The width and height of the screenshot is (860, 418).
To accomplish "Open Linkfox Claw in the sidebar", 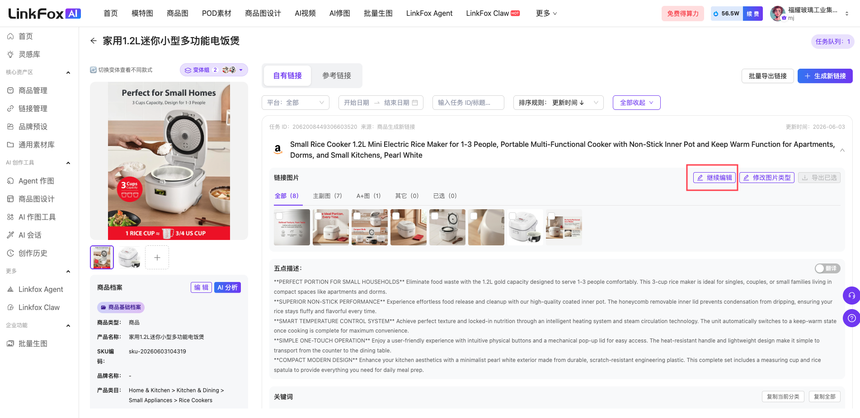I will point(39,307).
